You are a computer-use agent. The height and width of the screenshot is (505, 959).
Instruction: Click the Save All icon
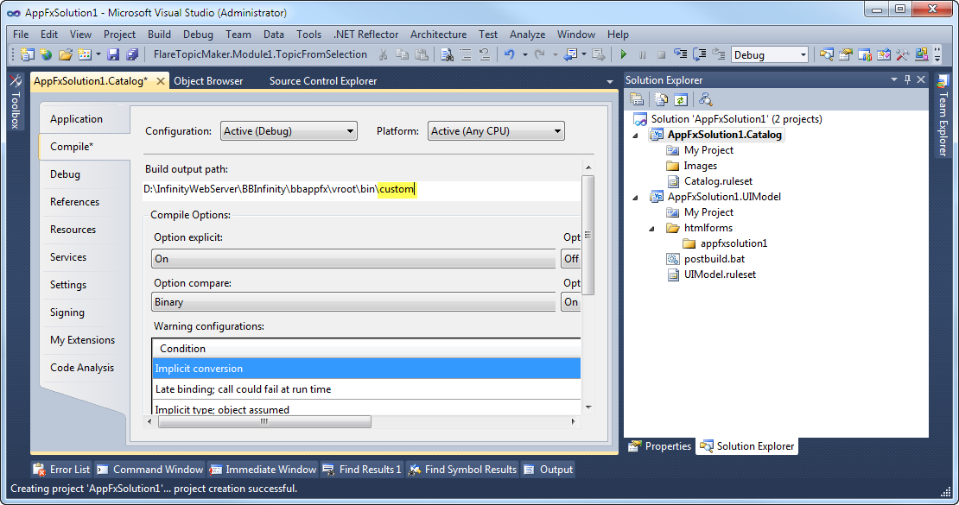pos(132,54)
